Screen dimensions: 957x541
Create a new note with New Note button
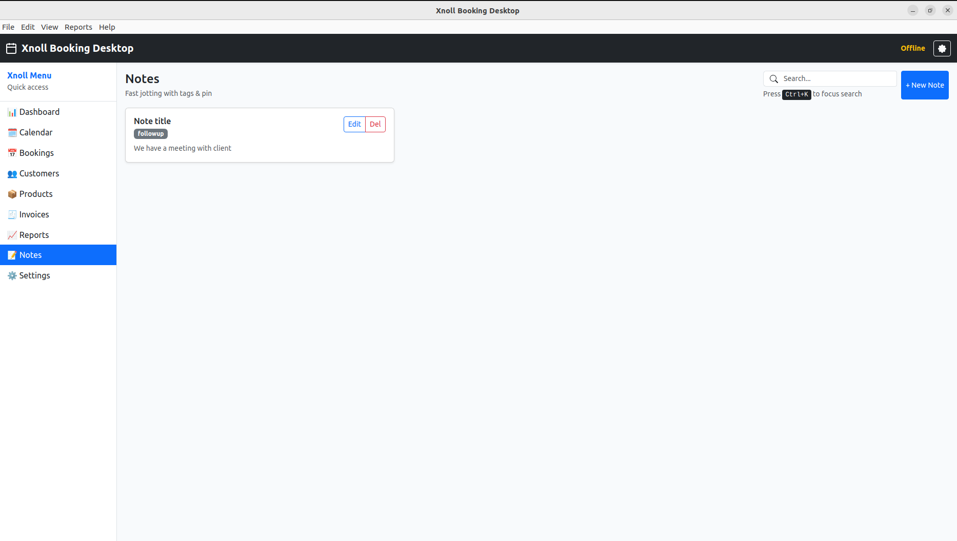pyautogui.click(x=925, y=85)
